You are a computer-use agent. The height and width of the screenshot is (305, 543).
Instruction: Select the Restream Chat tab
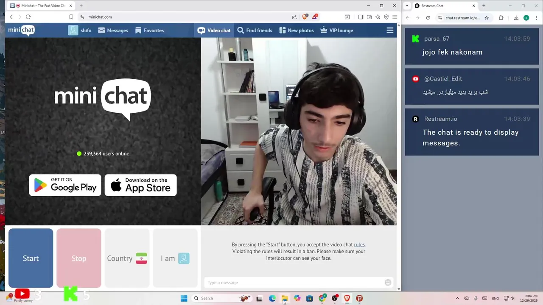click(x=445, y=6)
